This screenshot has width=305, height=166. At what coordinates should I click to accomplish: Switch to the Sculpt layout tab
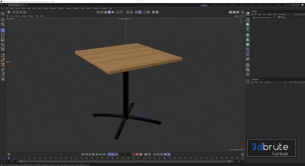pos(223,5)
